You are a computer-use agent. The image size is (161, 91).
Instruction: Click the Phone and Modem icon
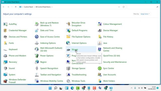[5, 56]
